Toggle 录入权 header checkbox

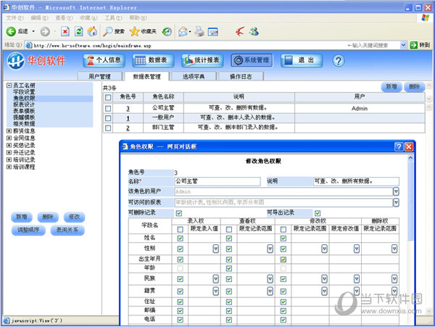coord(181,229)
